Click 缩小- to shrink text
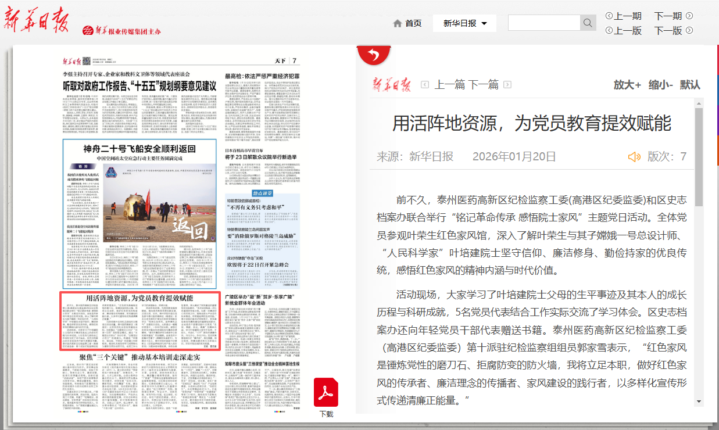719x430 pixels. point(660,85)
